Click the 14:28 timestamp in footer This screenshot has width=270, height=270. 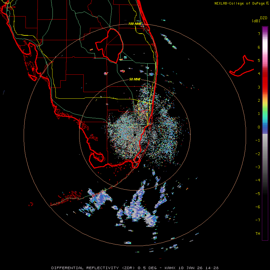(212, 268)
